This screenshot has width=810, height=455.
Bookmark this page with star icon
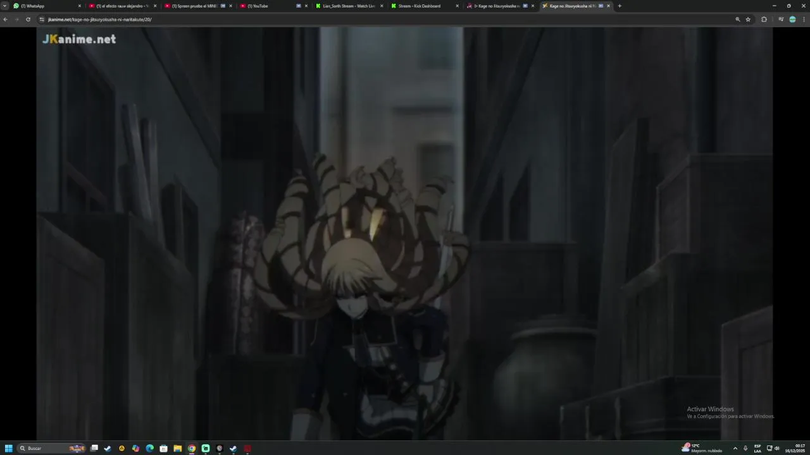coord(748,20)
